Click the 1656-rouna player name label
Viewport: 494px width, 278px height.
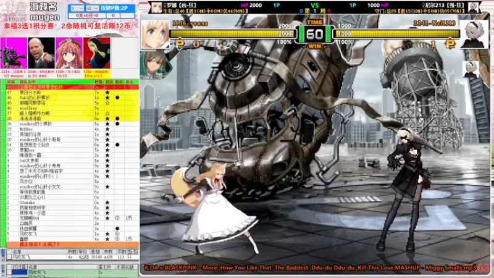[x=190, y=23]
